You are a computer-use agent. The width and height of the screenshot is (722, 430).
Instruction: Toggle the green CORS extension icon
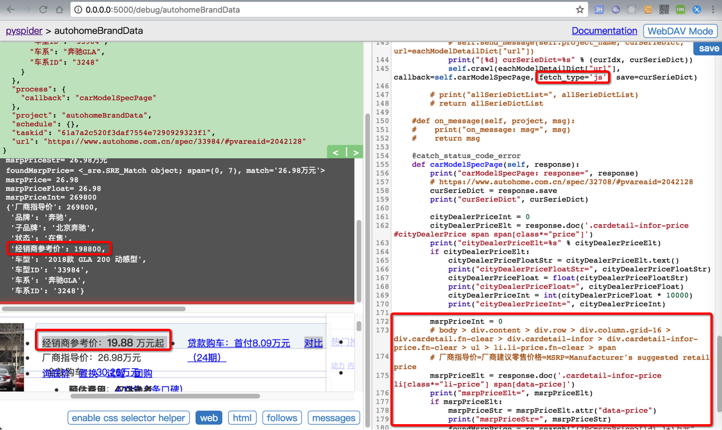[x=681, y=10]
